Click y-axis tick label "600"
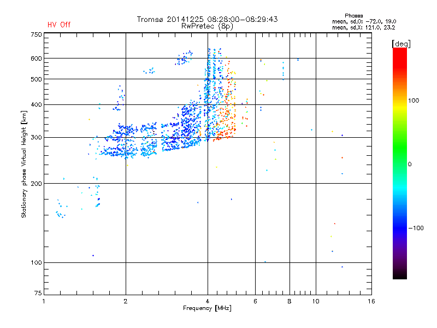 pos(37,58)
